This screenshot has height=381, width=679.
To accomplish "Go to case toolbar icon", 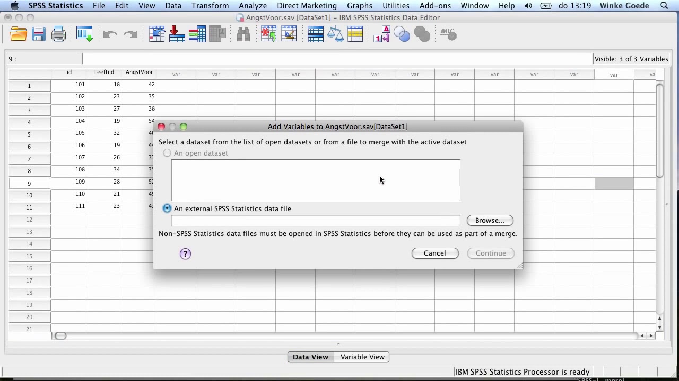I will click(x=157, y=34).
